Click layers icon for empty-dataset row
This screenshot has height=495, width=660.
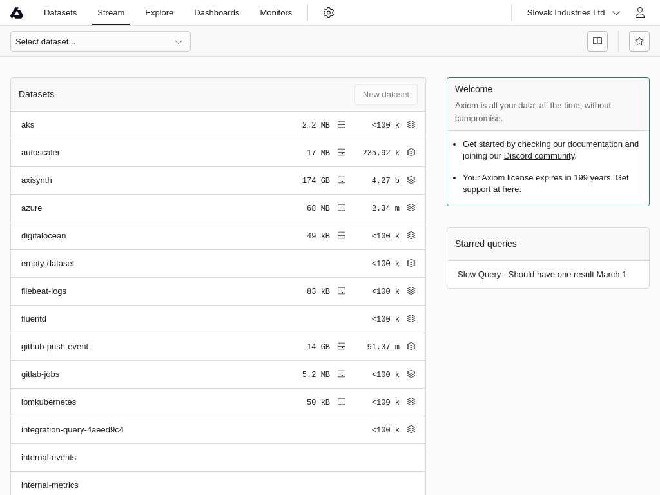pos(411,264)
